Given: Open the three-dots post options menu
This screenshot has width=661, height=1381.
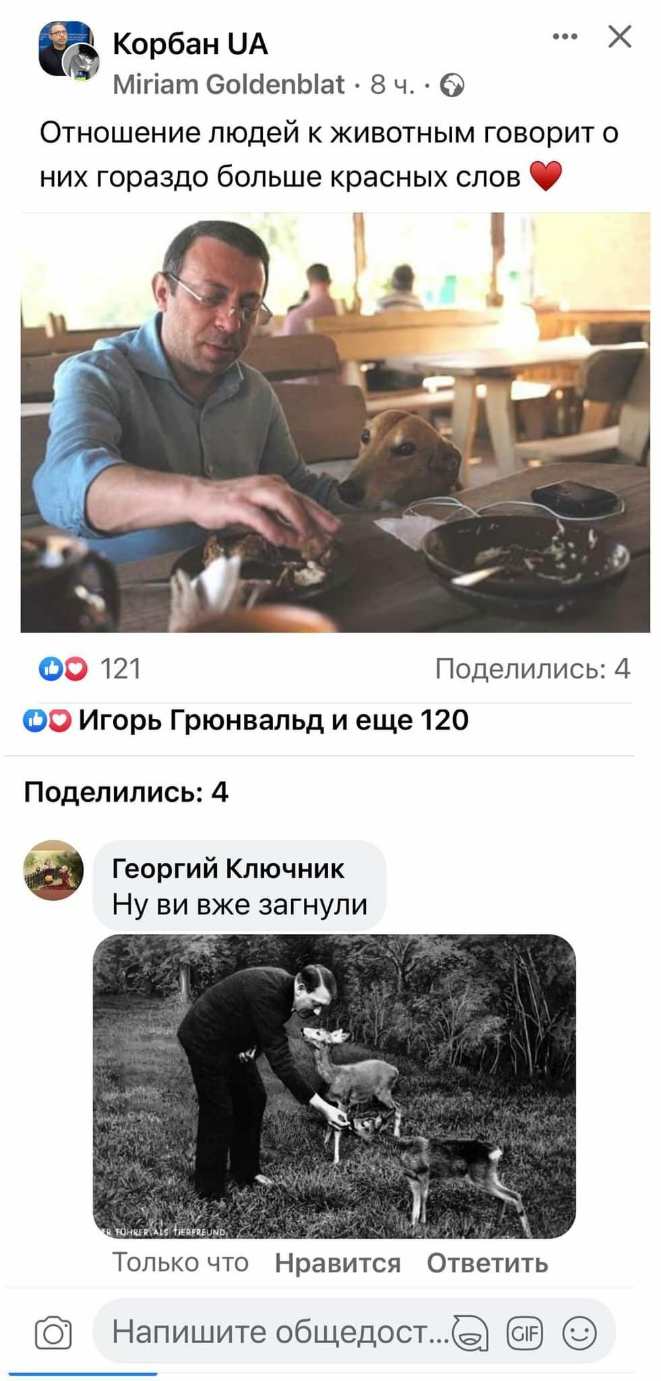Looking at the screenshot, I should pos(565,36).
